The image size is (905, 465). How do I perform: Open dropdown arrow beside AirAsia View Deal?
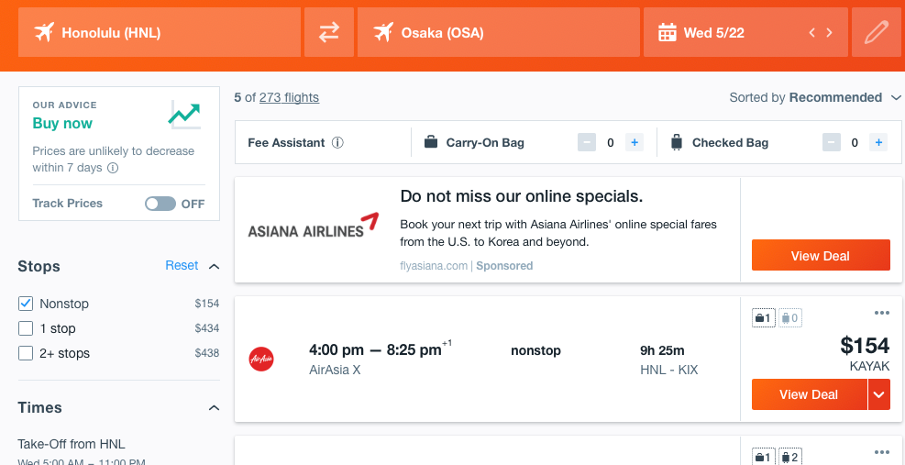coord(879,394)
